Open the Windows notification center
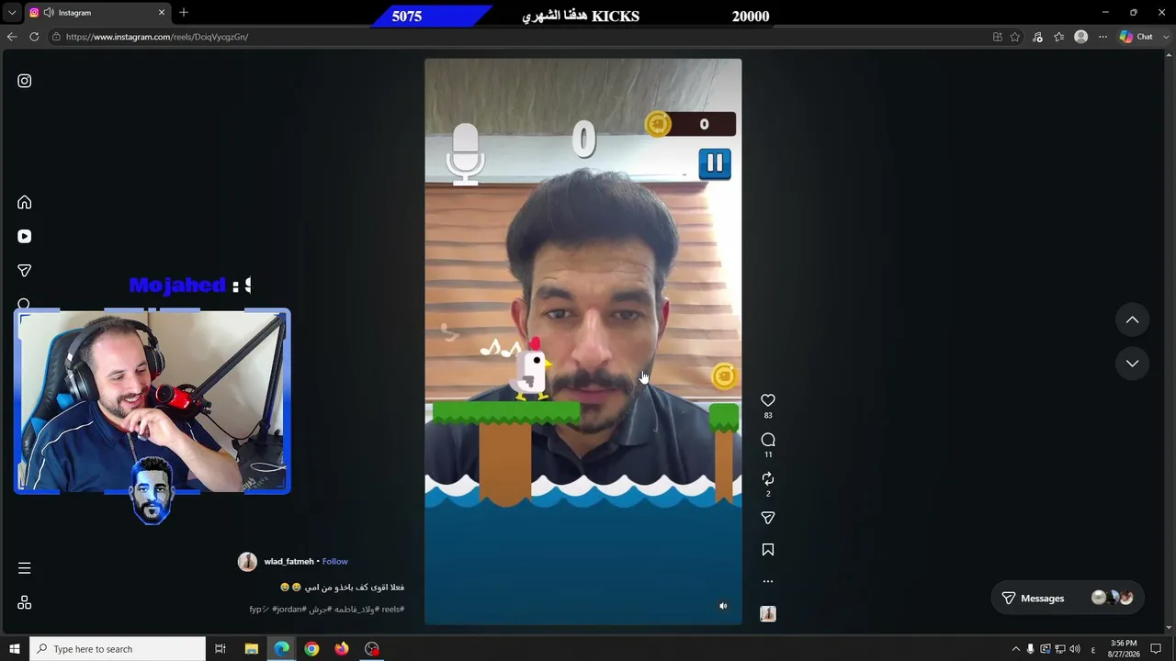Image resolution: width=1176 pixels, height=661 pixels. (x=1157, y=649)
